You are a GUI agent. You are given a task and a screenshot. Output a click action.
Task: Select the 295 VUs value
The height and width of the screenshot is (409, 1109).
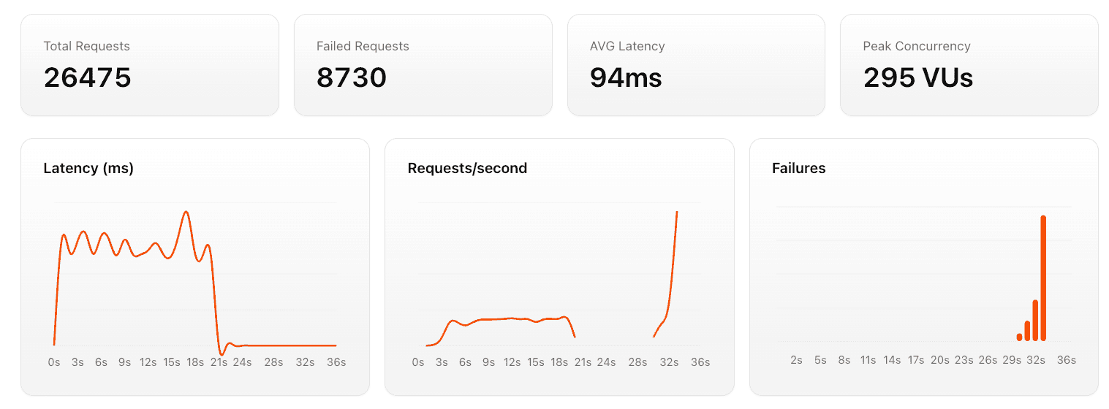[x=917, y=77]
